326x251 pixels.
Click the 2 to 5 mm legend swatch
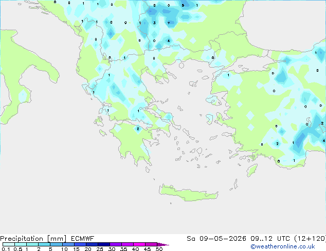point(44,244)
